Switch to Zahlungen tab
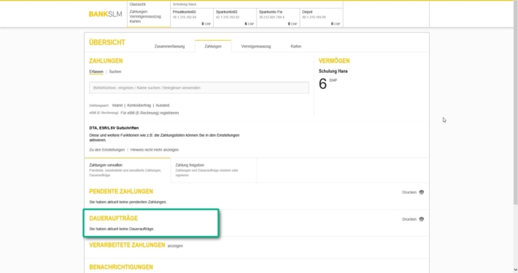The image size is (518, 273). coord(213,47)
